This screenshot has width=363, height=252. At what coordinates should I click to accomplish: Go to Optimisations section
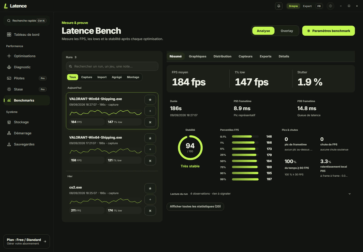(27, 56)
